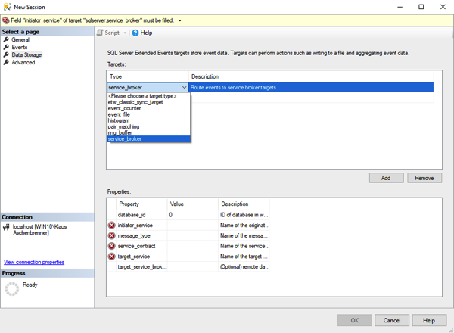Screen dimensions: 454x333
Task: Click error icon beside initiator_service
Action: 112,226
